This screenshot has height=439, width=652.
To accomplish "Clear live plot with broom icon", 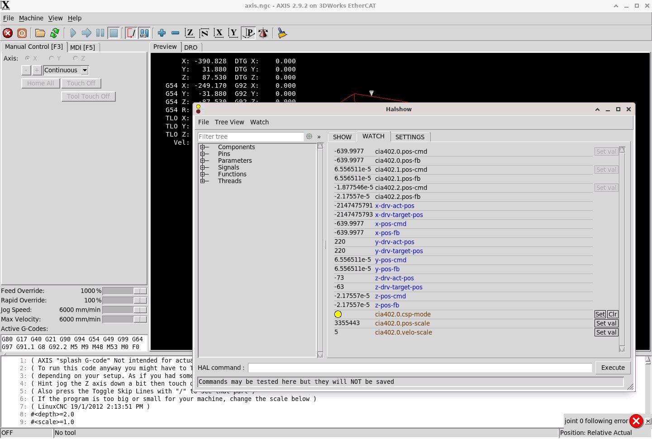I will (x=282, y=33).
